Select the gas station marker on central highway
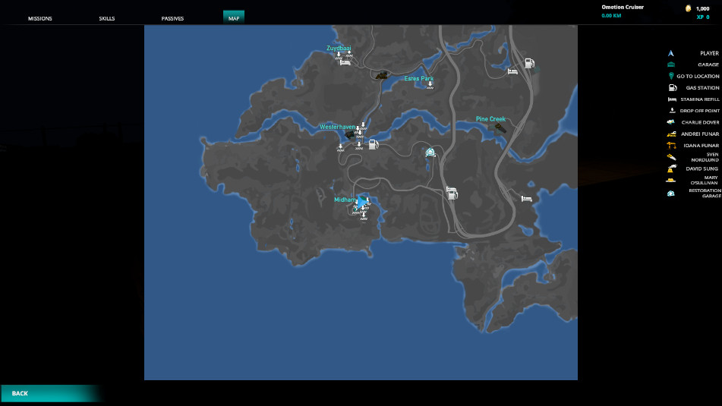 (x=452, y=194)
